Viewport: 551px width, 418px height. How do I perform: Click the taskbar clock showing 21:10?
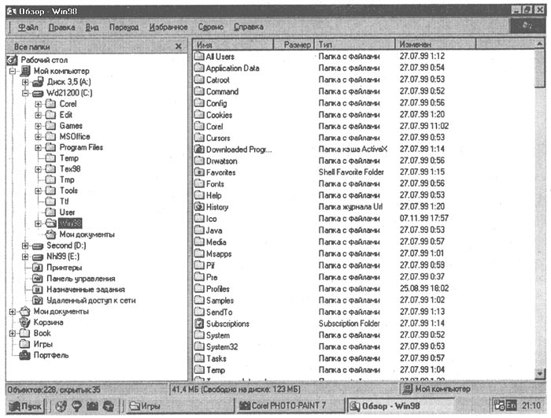coord(531,405)
